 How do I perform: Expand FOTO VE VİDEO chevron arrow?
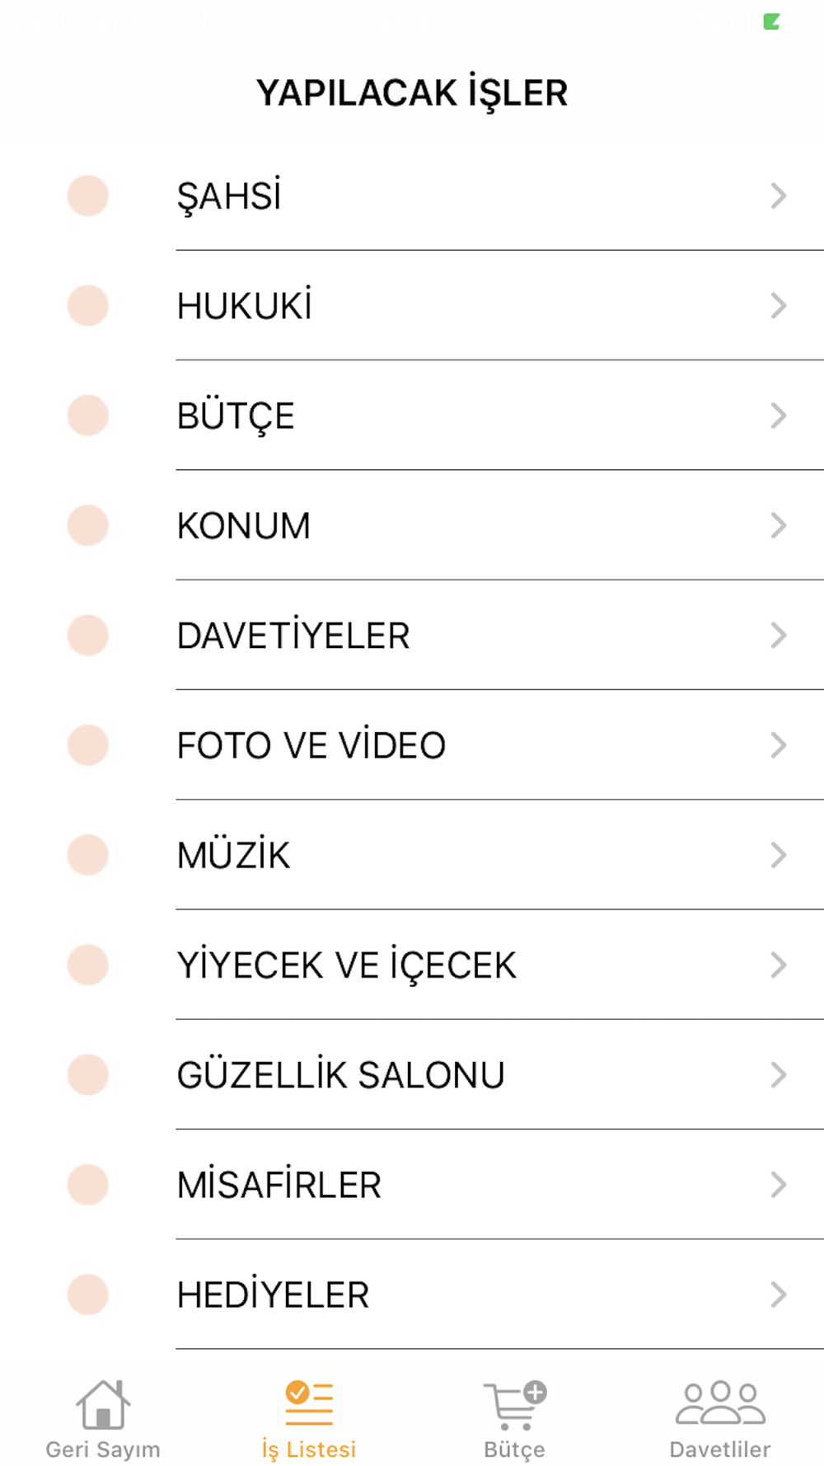pyautogui.click(x=779, y=745)
